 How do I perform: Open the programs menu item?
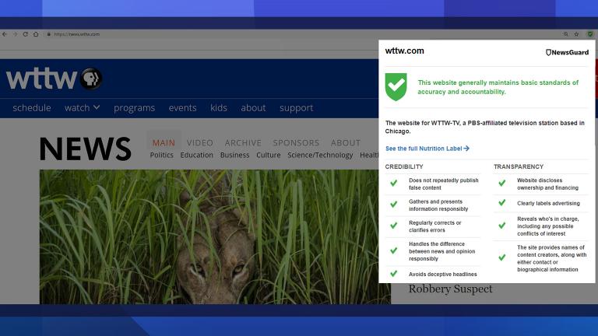point(134,108)
